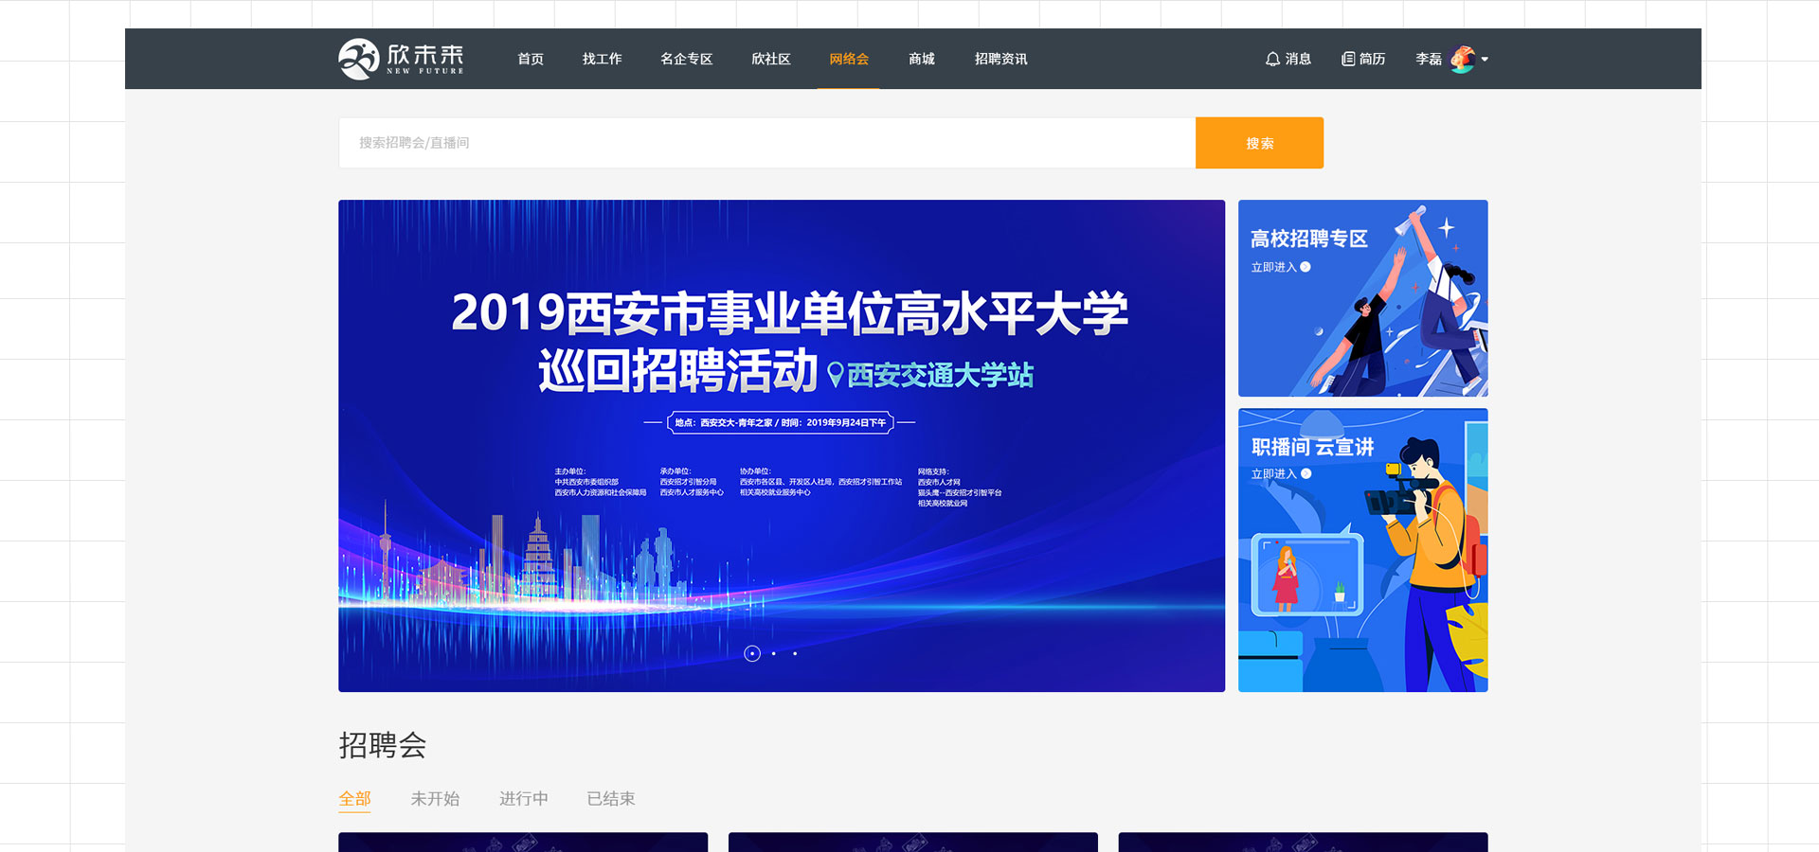1819x852 pixels.
Task: Select the 未开始 filter tab
Action: [435, 799]
